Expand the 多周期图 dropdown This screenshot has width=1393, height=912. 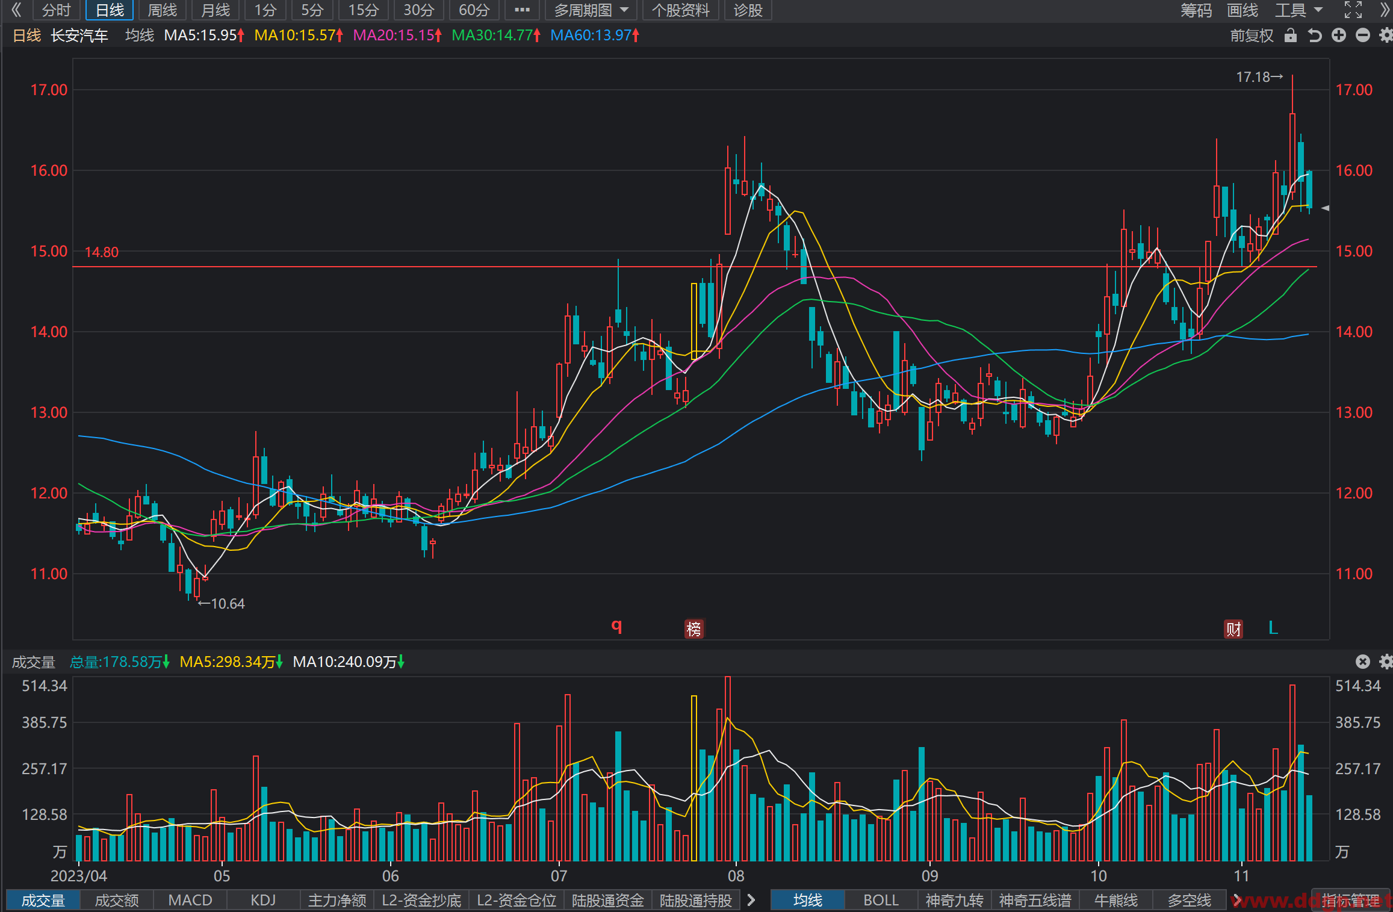pyautogui.click(x=591, y=10)
